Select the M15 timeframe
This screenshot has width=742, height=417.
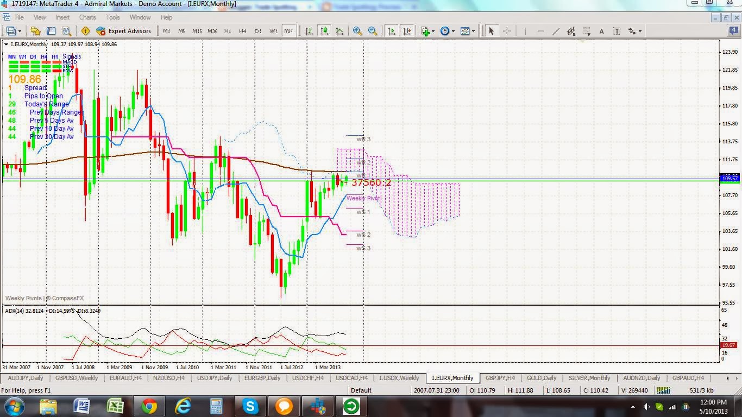pos(197,31)
